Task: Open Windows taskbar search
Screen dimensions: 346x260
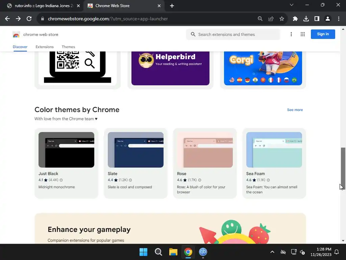Action: (158, 252)
